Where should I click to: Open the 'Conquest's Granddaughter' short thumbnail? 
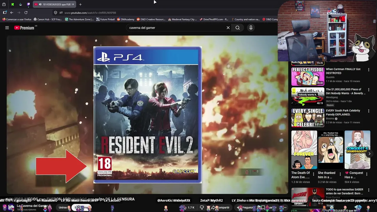pos(357,150)
